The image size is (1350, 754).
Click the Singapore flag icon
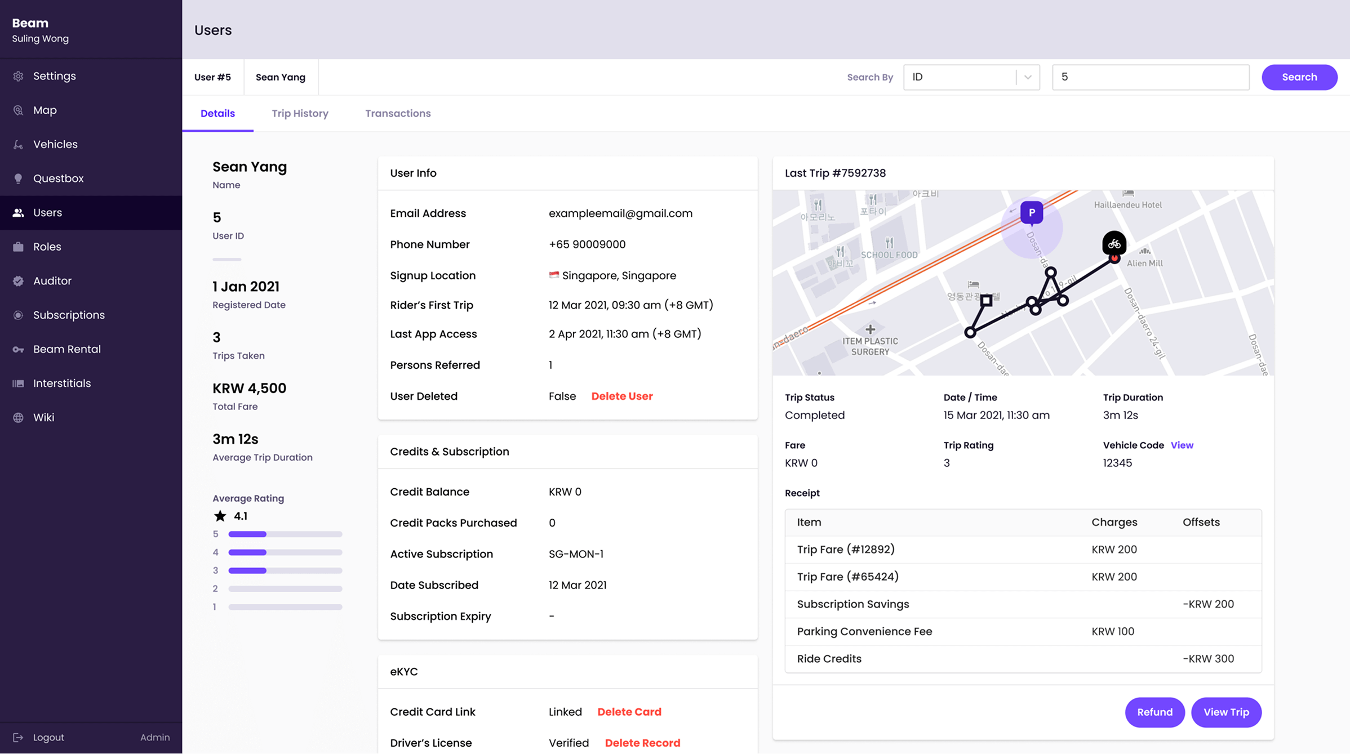coord(554,275)
